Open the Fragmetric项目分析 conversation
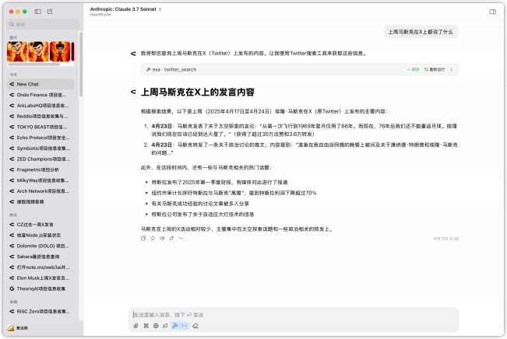The image size is (507, 339). [40, 169]
